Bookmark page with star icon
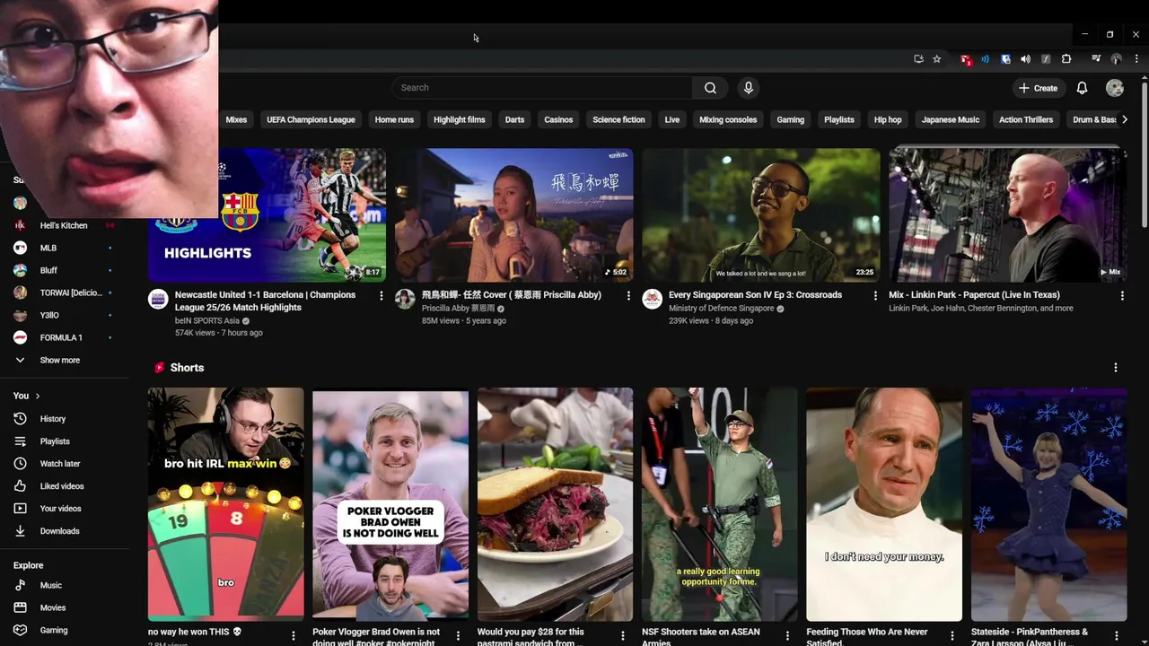This screenshot has height=646, width=1149. pyautogui.click(x=936, y=59)
